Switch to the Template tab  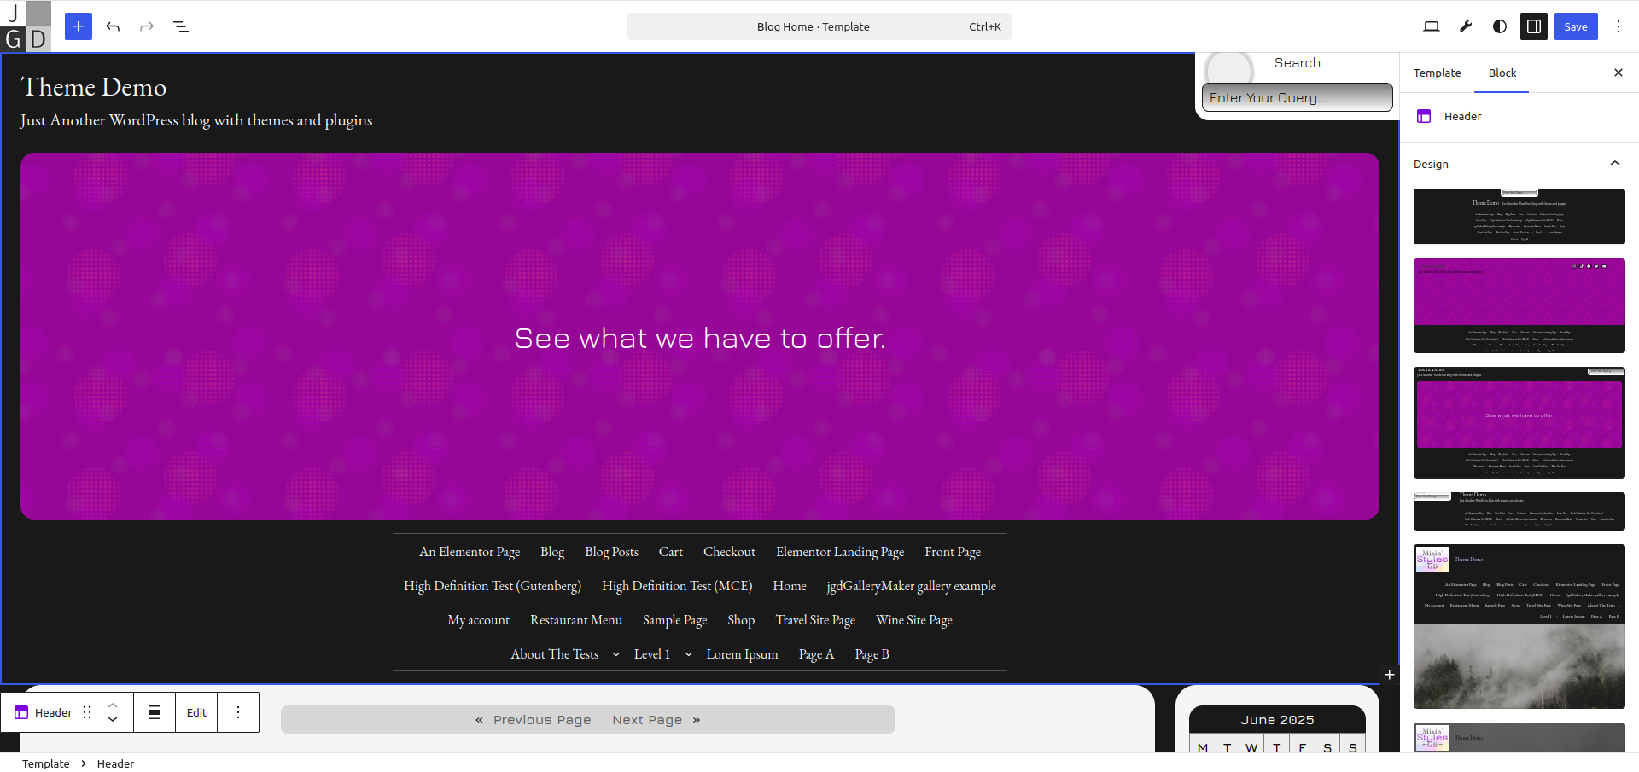point(1437,73)
